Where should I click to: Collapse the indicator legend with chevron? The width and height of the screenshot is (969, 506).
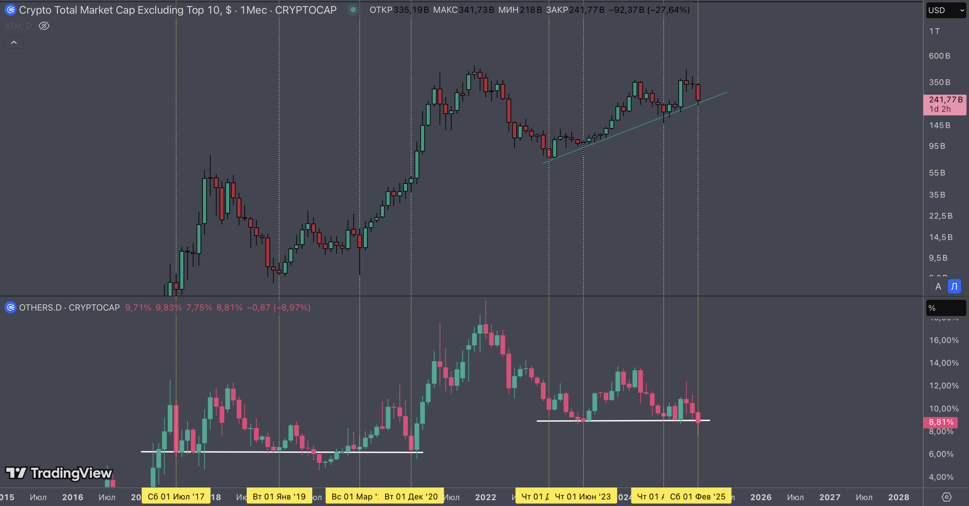(x=14, y=42)
